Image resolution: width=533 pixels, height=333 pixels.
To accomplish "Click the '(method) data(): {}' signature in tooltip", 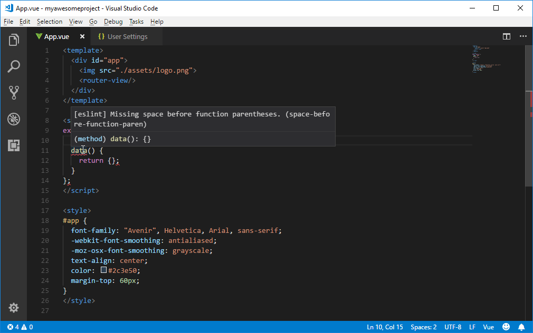I will pos(112,139).
